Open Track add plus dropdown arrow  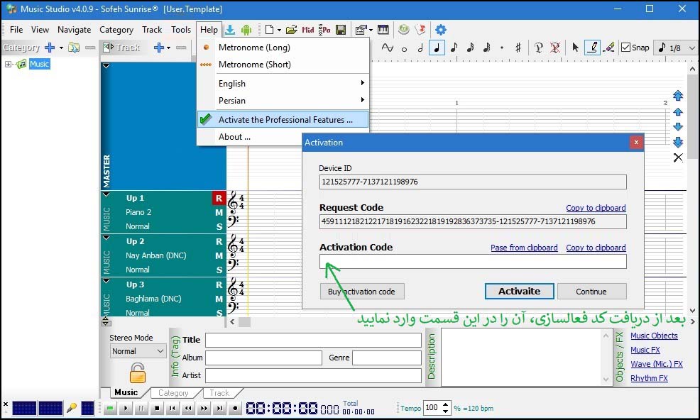(x=169, y=48)
